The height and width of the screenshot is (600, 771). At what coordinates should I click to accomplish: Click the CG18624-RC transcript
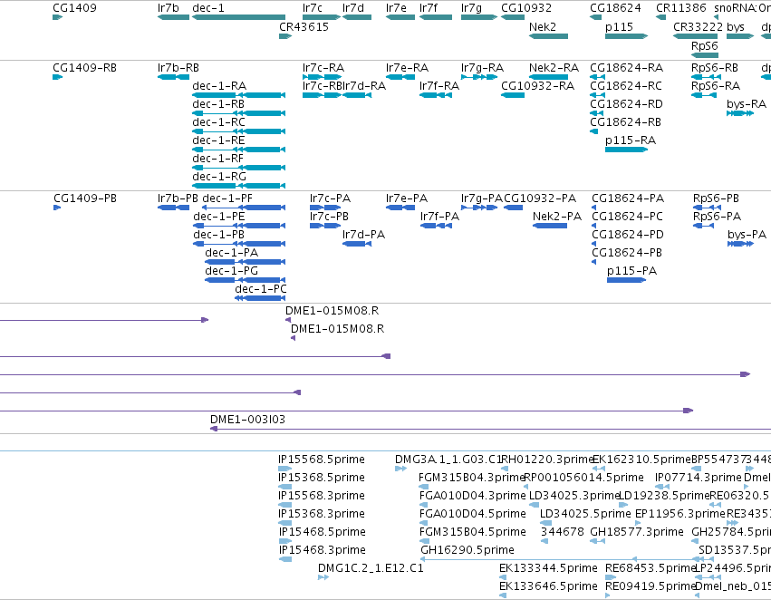(597, 95)
